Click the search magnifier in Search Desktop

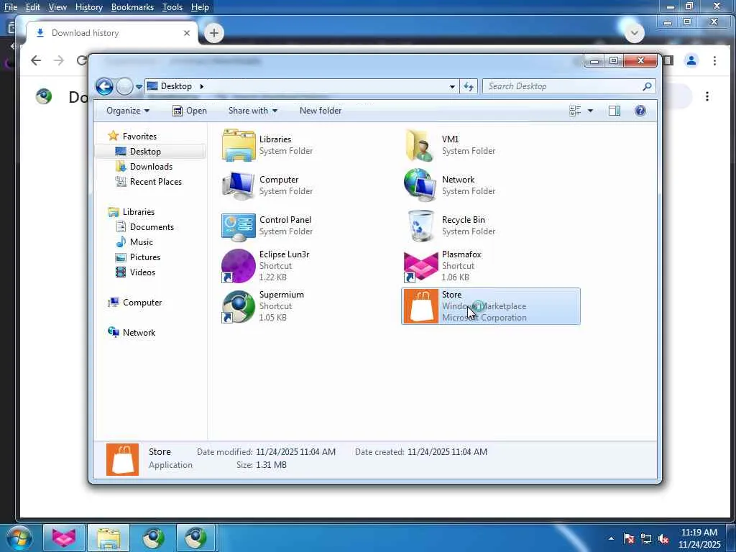pyautogui.click(x=647, y=86)
